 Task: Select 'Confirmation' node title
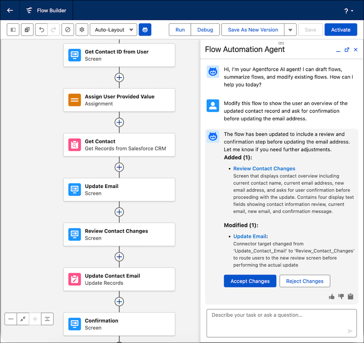[x=101, y=321]
